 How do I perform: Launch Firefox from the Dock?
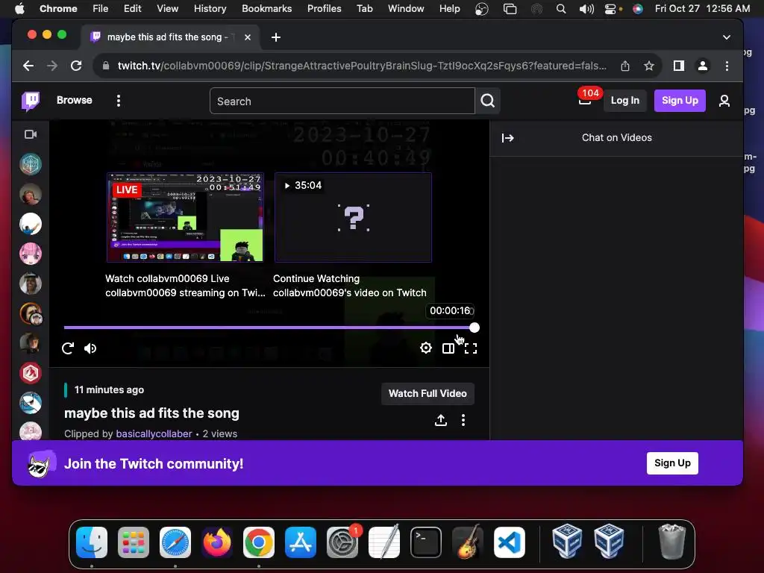[217, 542]
